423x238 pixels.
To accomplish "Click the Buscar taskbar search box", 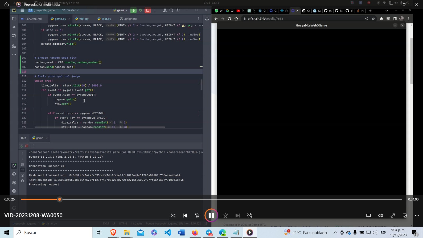I will pyautogui.click(x=53, y=232).
